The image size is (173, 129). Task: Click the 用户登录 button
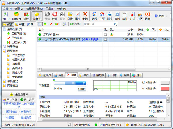click(x=10, y=100)
